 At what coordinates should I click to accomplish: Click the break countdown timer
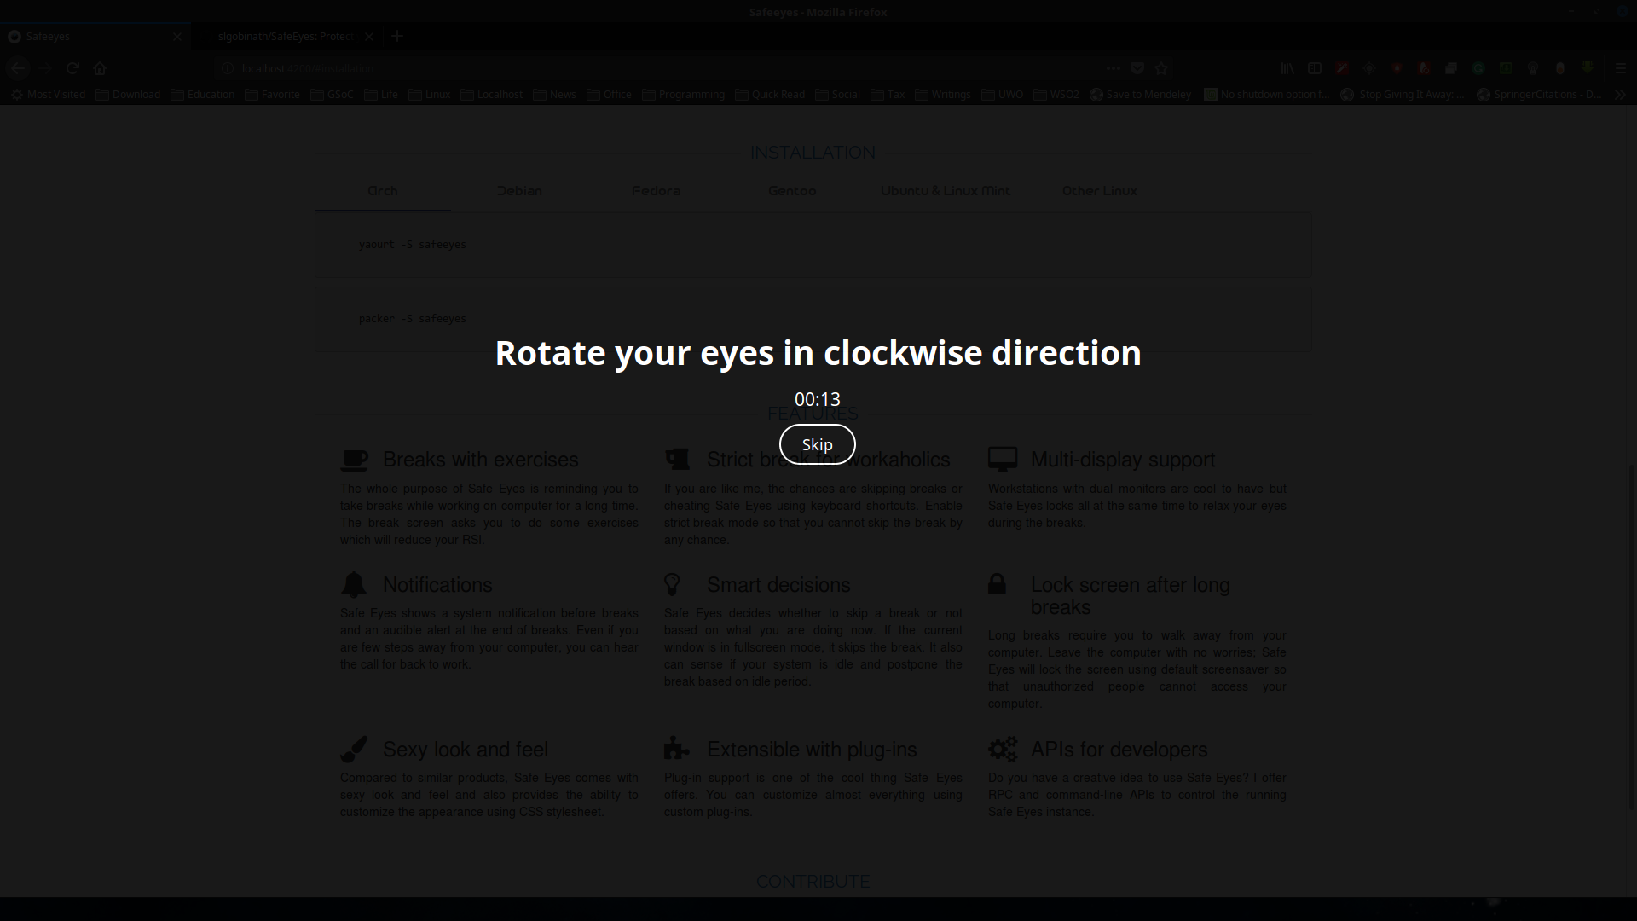817,398
